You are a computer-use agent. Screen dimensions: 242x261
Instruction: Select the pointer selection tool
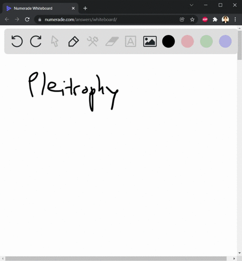click(55, 41)
